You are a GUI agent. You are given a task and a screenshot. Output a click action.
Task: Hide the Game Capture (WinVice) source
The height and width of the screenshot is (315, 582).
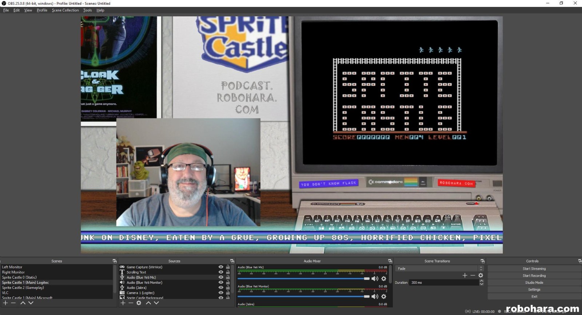tap(221, 267)
